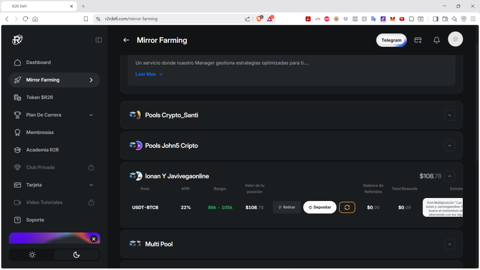Go back with the left arrow
480x270 pixels.
[x=126, y=40]
